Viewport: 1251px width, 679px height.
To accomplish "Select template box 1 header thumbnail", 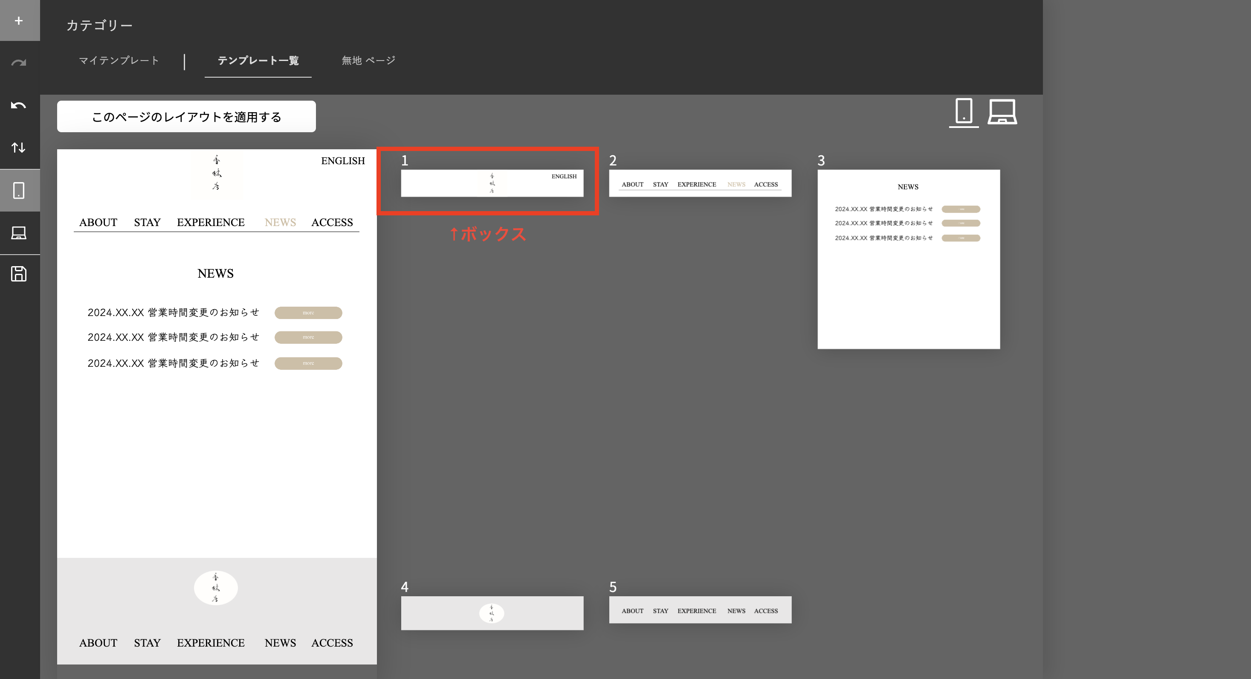I will (492, 183).
